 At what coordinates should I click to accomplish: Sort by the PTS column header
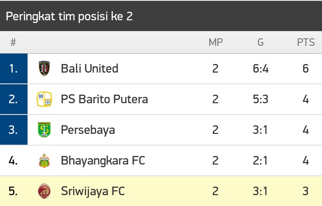point(306,43)
